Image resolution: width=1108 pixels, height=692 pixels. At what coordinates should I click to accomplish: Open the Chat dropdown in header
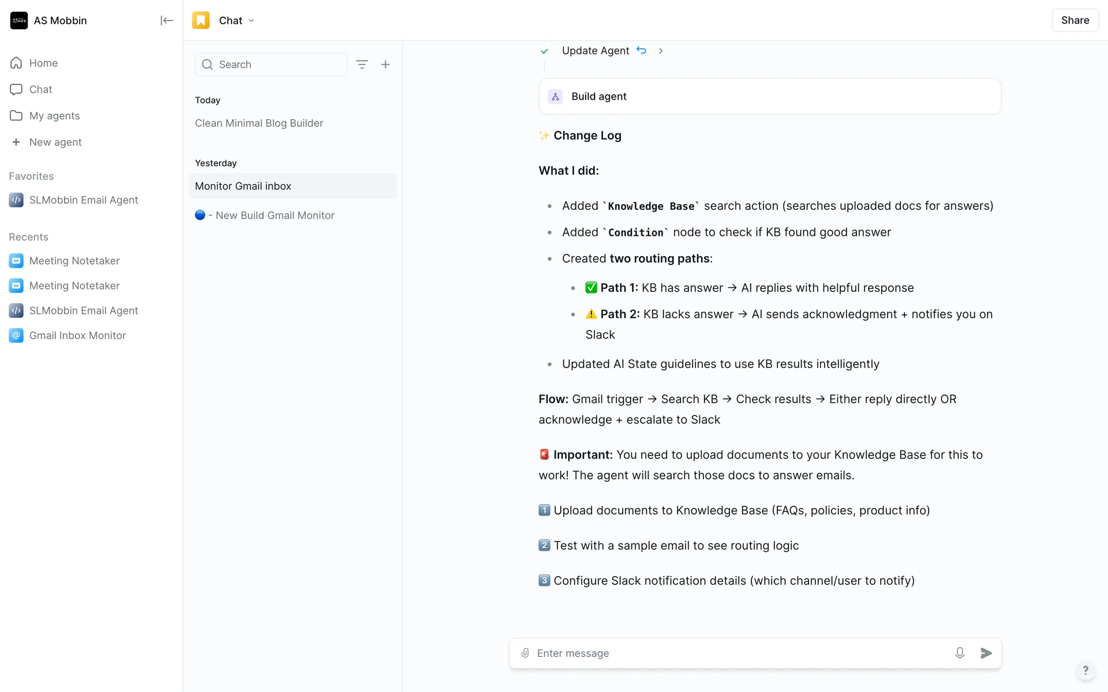point(237,21)
